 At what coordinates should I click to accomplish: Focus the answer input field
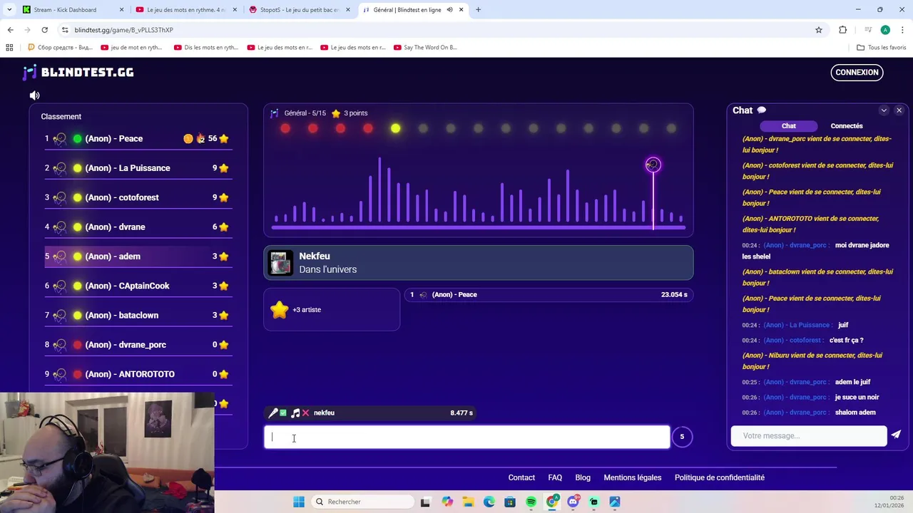point(467,437)
